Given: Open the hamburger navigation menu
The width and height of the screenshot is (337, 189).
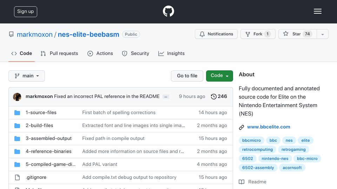Looking at the screenshot, I should pyautogui.click(x=317, y=11).
